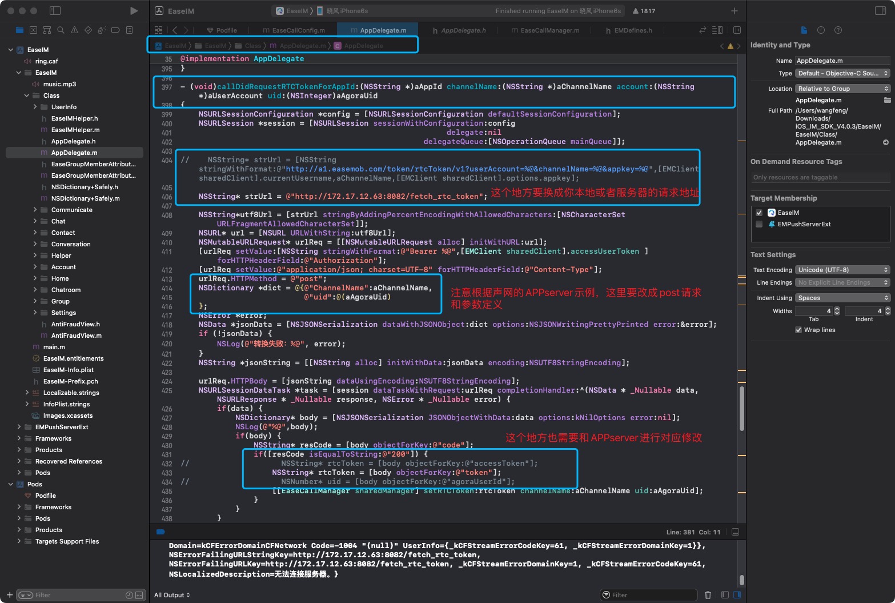Show only the console pane
This screenshot has width=895, height=603.
[x=737, y=595]
